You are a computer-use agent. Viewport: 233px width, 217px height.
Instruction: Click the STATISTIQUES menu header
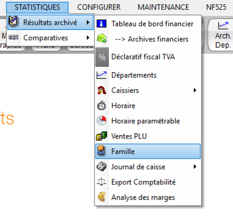(x=37, y=7)
